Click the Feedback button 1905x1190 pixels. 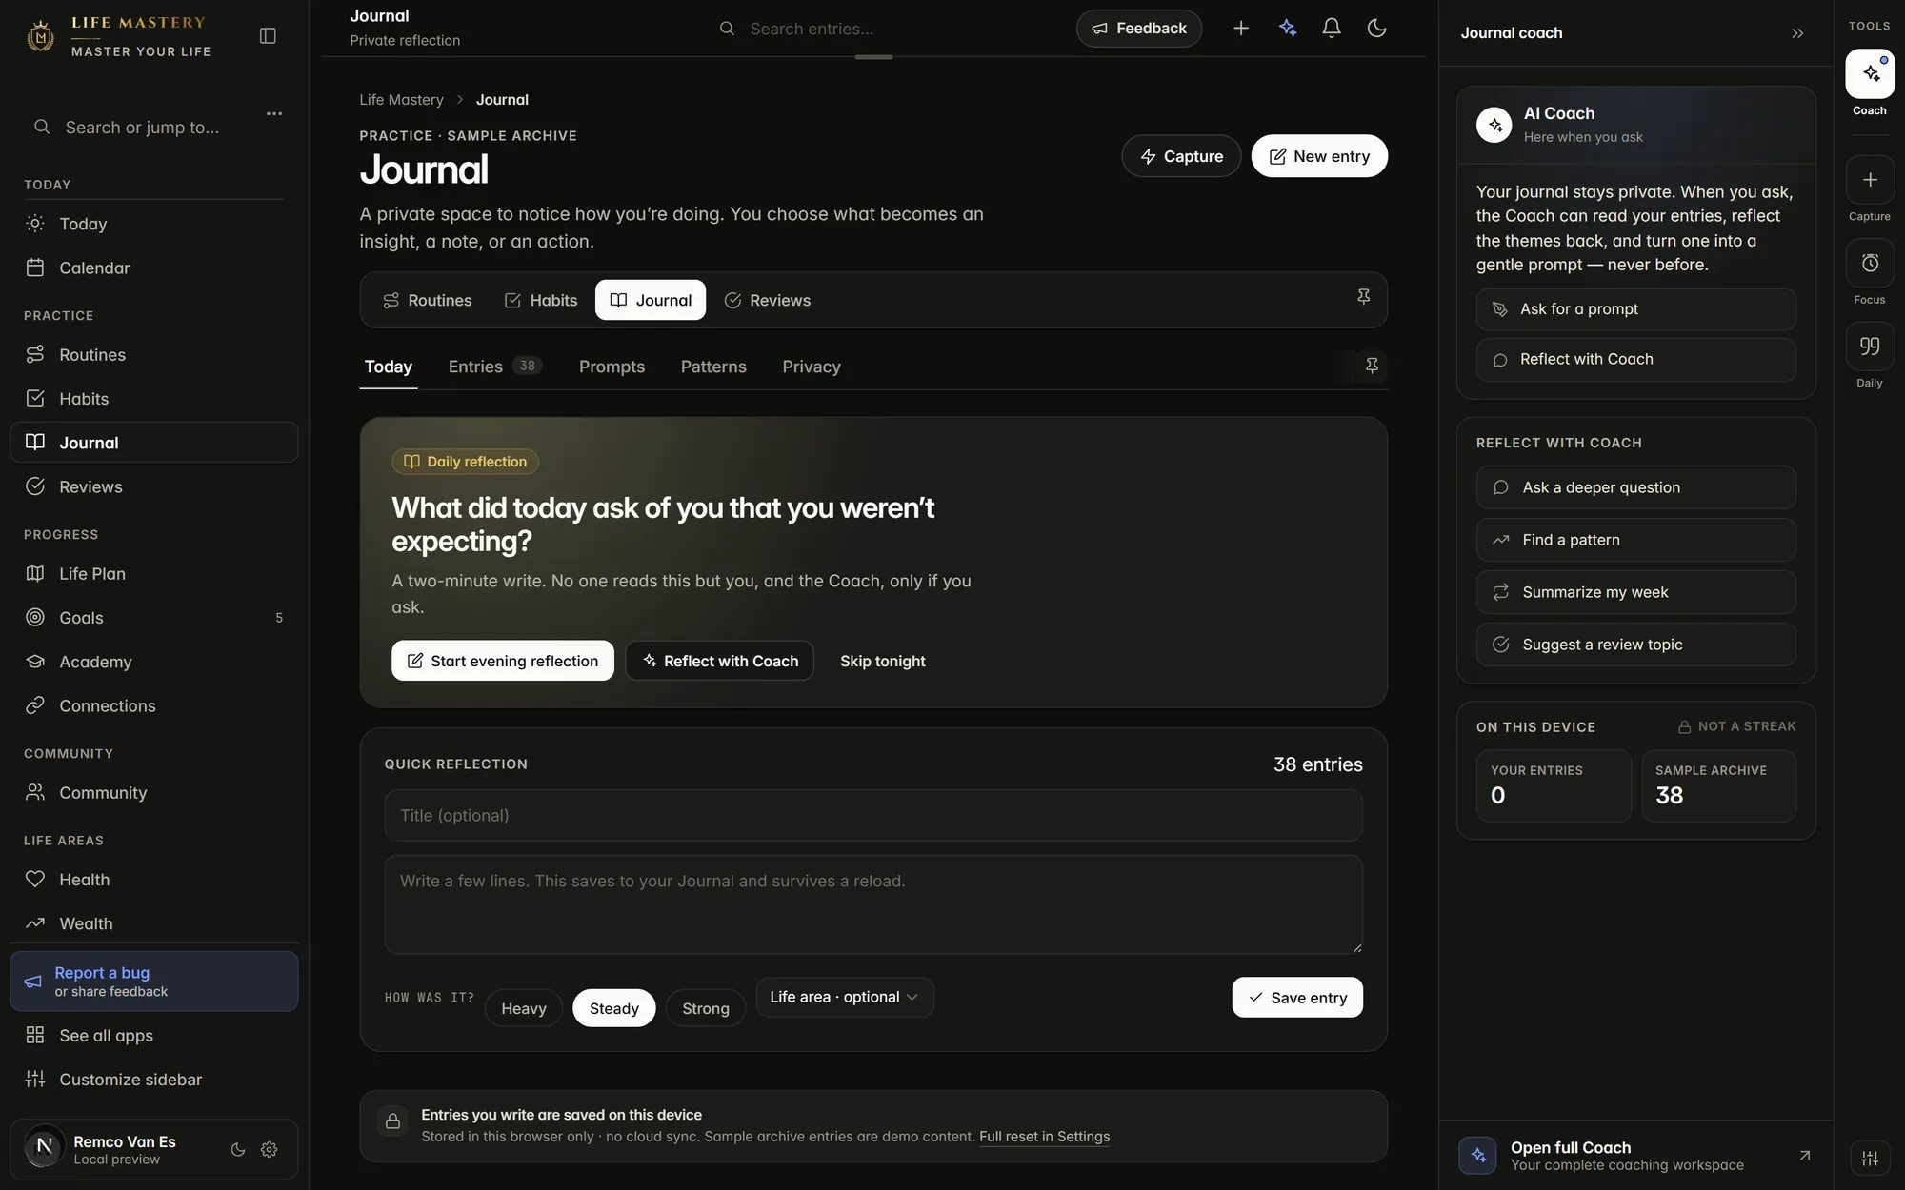(x=1139, y=29)
